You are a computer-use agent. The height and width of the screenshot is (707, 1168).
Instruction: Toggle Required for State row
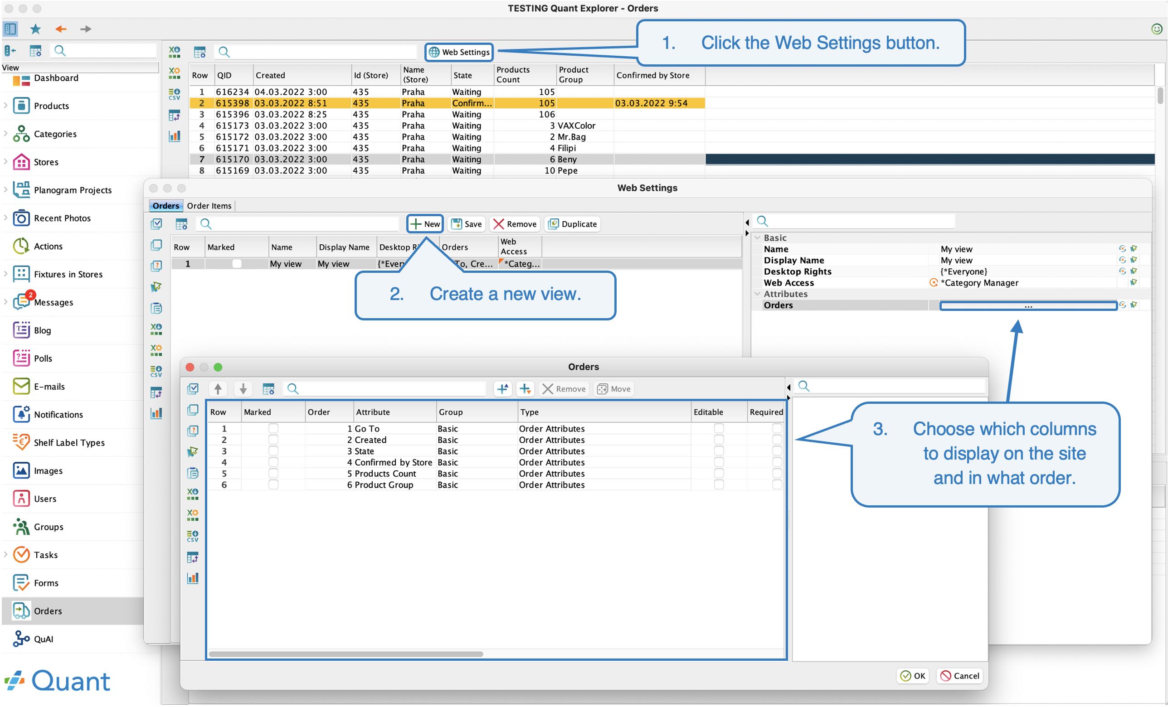tap(777, 451)
